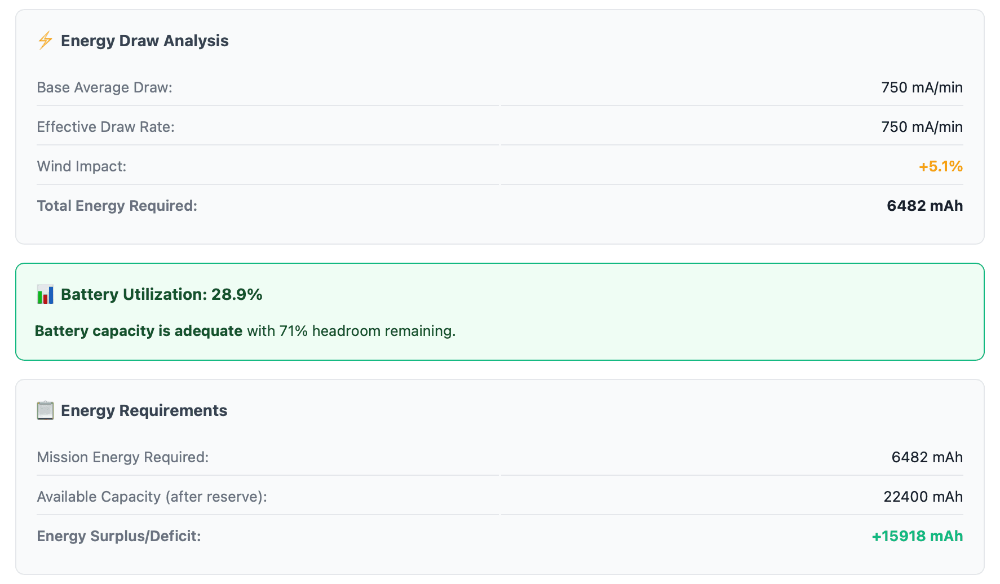
Task: Click the lightning bolt Energy Draw Analysis icon
Action: (x=44, y=40)
